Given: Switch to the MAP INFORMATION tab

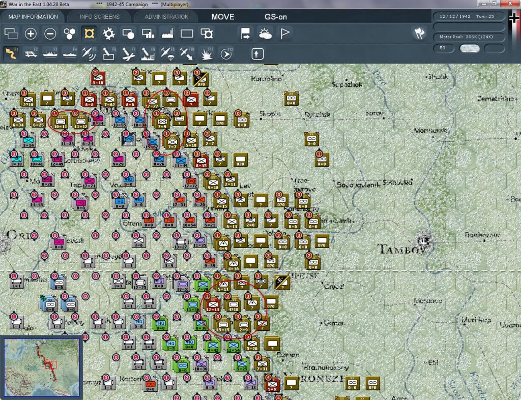Looking at the screenshot, I should click(33, 17).
